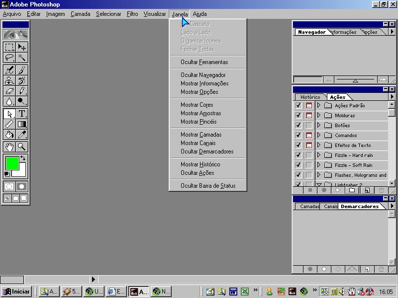Expand the Molduras set
The image size is (398, 298).
point(319,115)
